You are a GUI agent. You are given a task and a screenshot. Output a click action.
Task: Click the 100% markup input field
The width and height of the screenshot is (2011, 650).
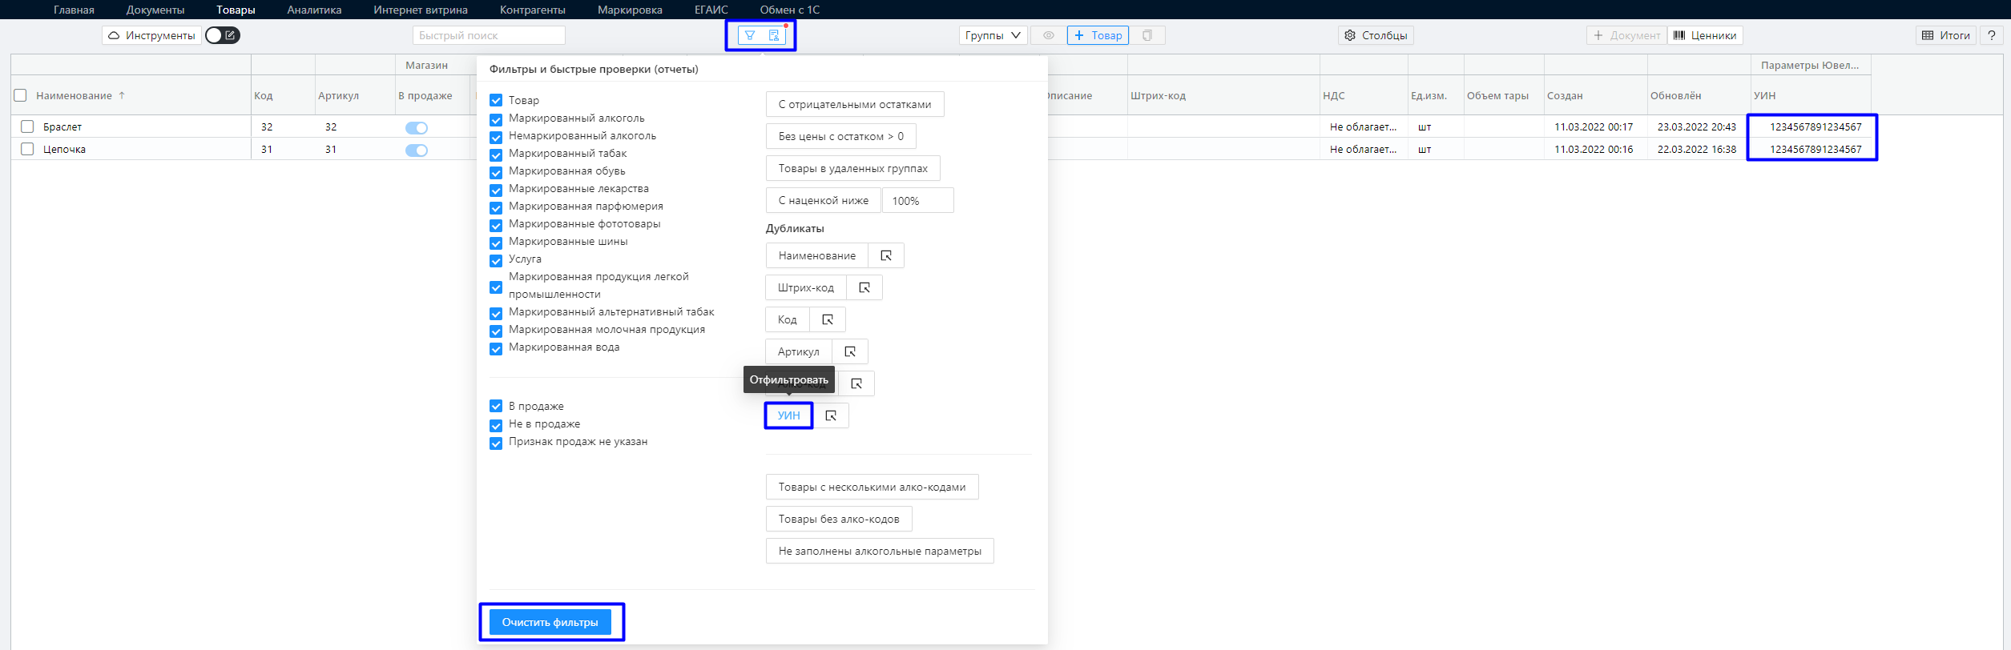pyautogui.click(x=918, y=200)
